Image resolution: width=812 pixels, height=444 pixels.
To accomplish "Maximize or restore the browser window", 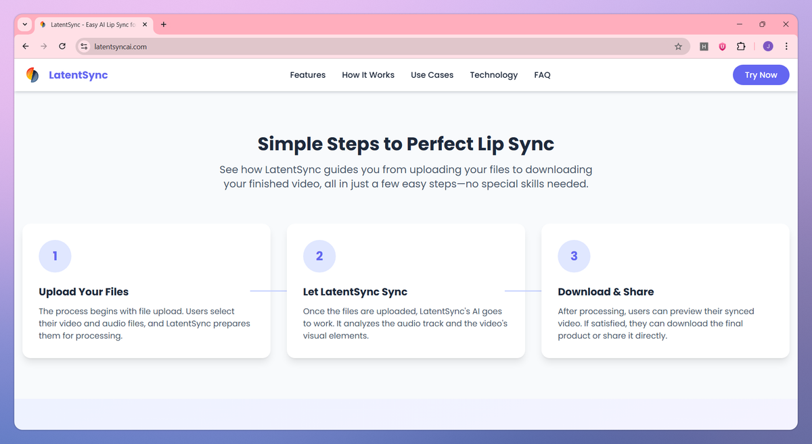I will [x=763, y=24].
